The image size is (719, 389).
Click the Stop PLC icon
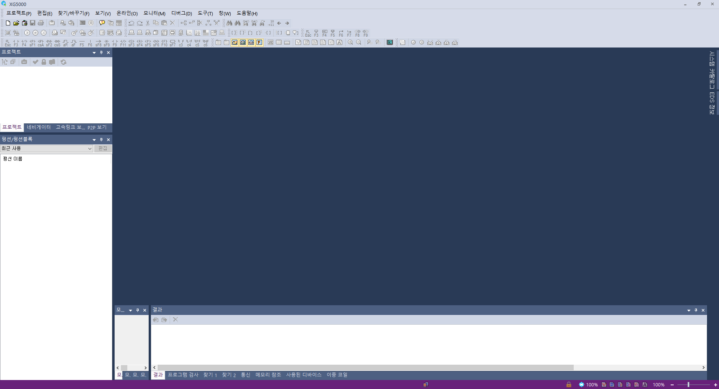pyautogui.click(x=35, y=33)
